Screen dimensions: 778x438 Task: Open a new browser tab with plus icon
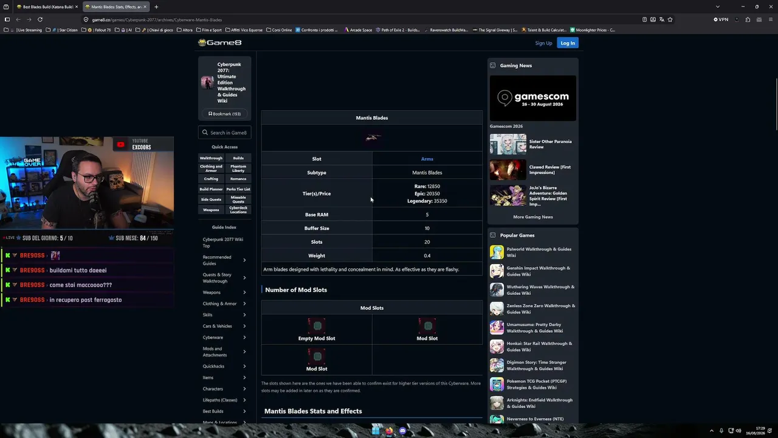click(156, 7)
